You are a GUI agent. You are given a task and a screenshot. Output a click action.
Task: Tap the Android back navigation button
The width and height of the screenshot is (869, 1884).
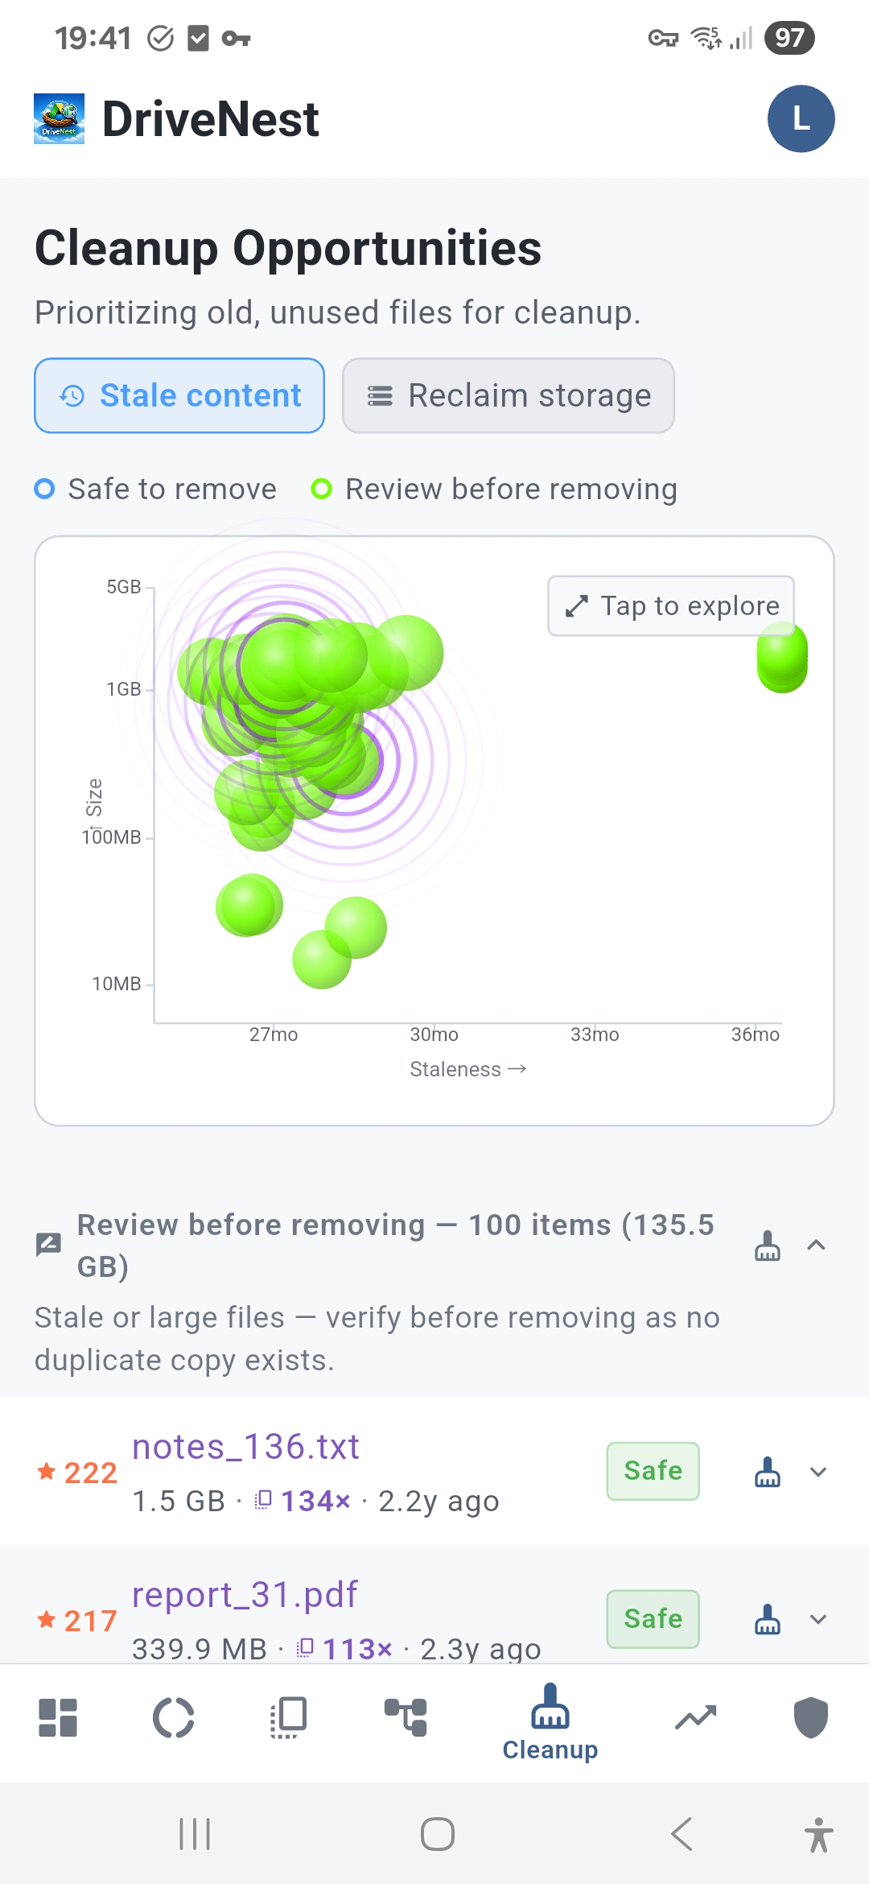coord(682,1834)
